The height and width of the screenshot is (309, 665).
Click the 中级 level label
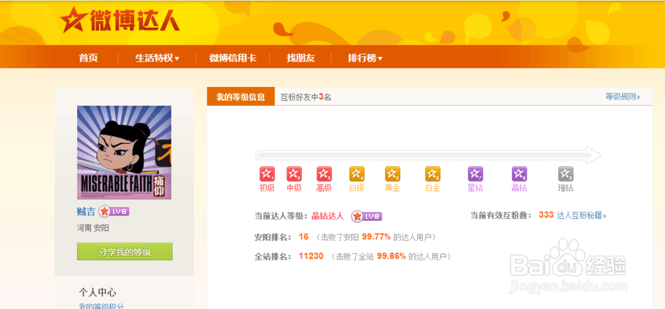click(294, 188)
